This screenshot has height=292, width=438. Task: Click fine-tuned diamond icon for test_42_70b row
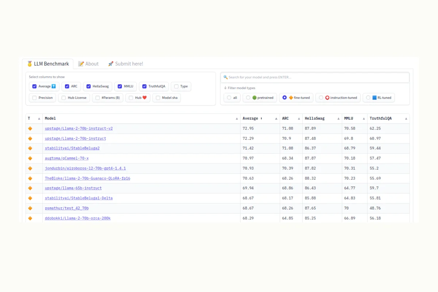(x=30, y=208)
